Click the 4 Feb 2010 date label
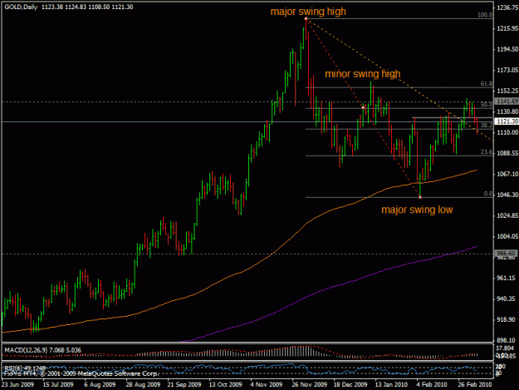Viewport: 519px width, 390px height. pos(432,385)
